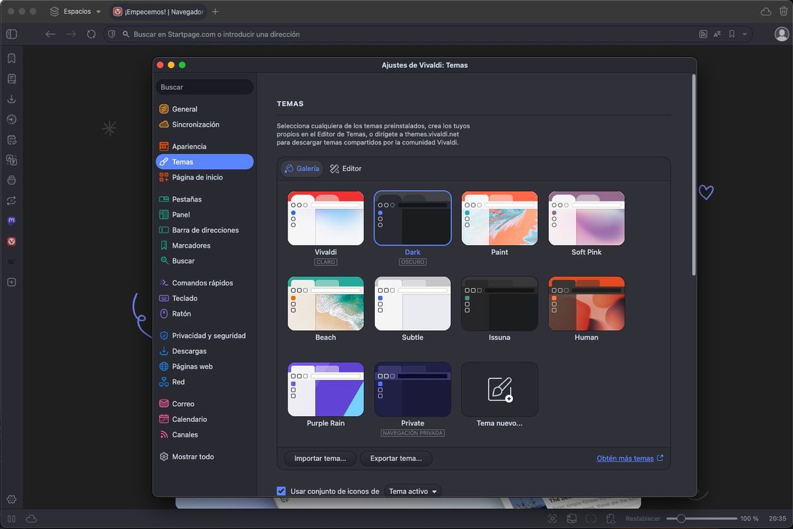Enable 'Usar conjunto de iconos de' checkbox
The image size is (793, 529).
coord(281,491)
